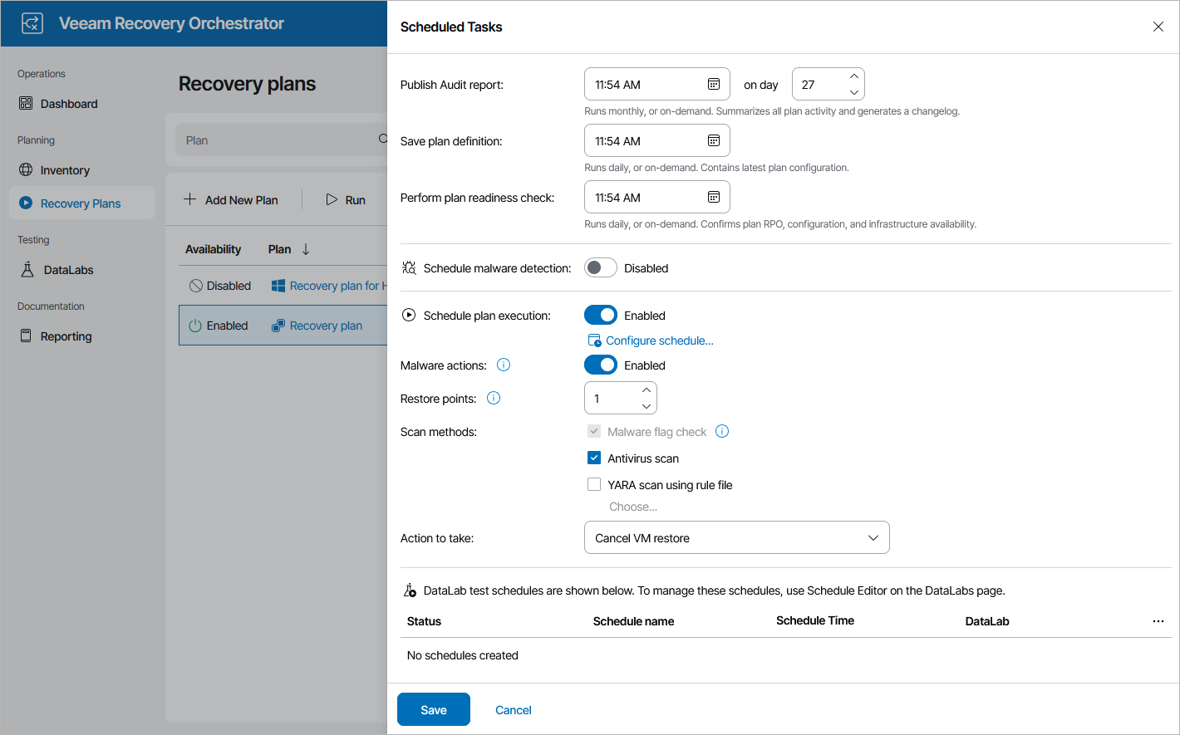1180x735 pixels.
Task: Click the Configure schedule link
Action: 658,340
